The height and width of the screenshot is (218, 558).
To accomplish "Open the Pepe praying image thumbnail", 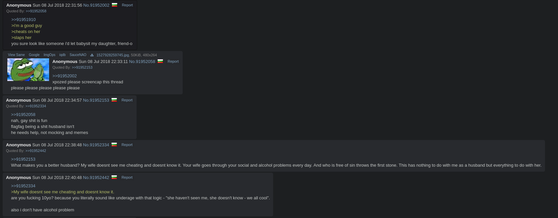I will pyautogui.click(x=28, y=70).
